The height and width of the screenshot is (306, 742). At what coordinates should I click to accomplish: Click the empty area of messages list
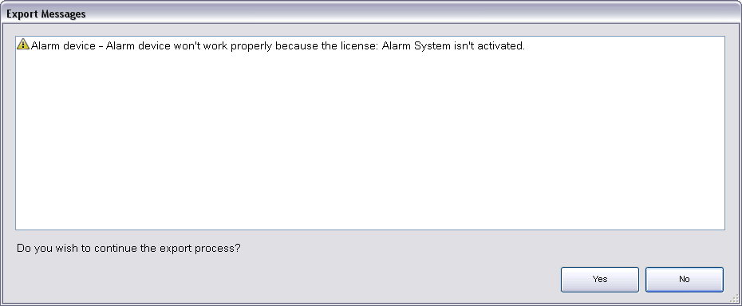tap(370, 142)
